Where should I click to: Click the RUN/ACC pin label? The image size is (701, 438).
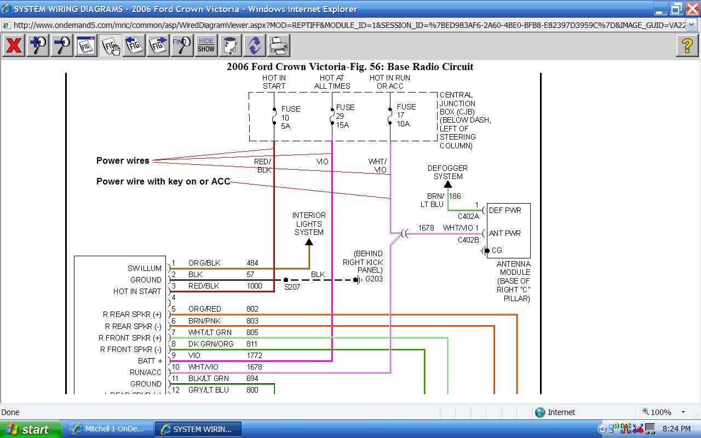point(146,372)
